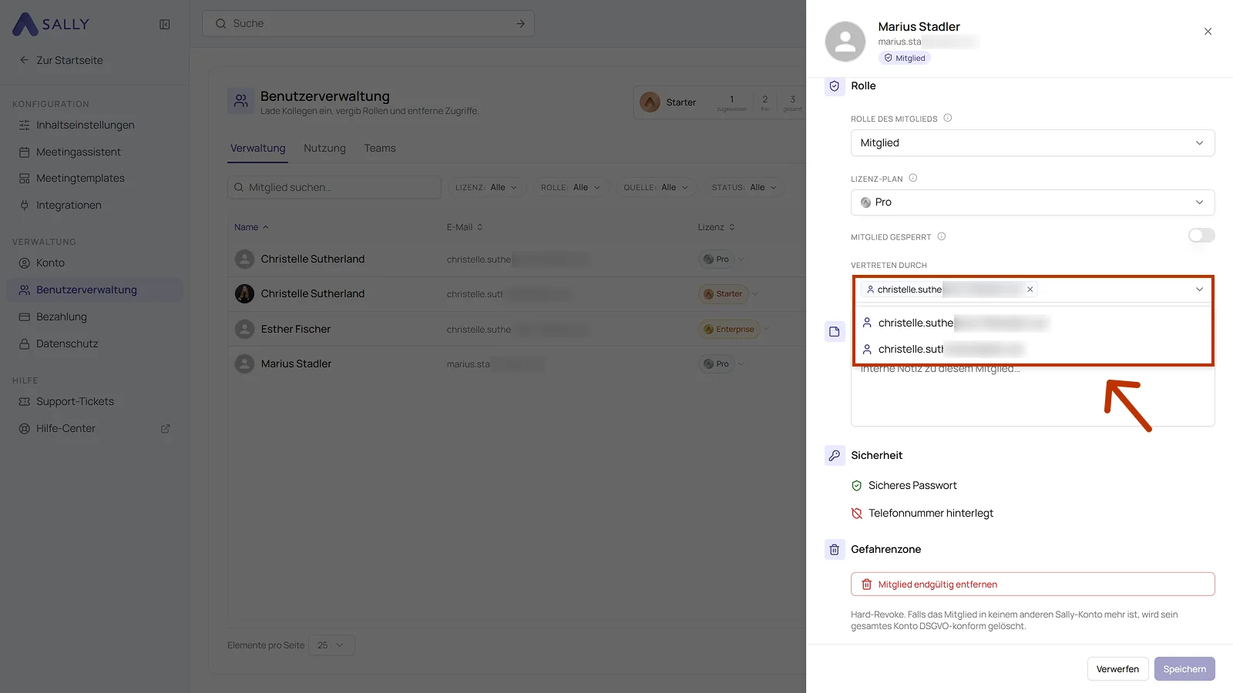
Task: Click the Hilfe-Center external link icon
Action: click(165, 429)
